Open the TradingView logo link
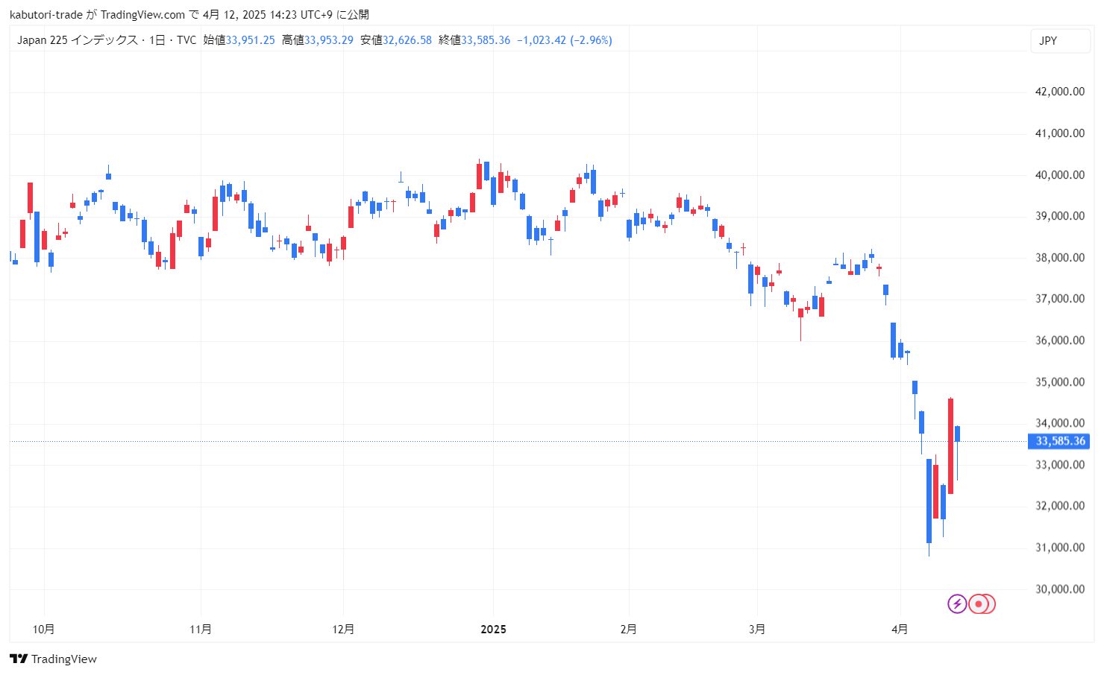The image size is (1104, 675). pyautogui.click(x=54, y=659)
